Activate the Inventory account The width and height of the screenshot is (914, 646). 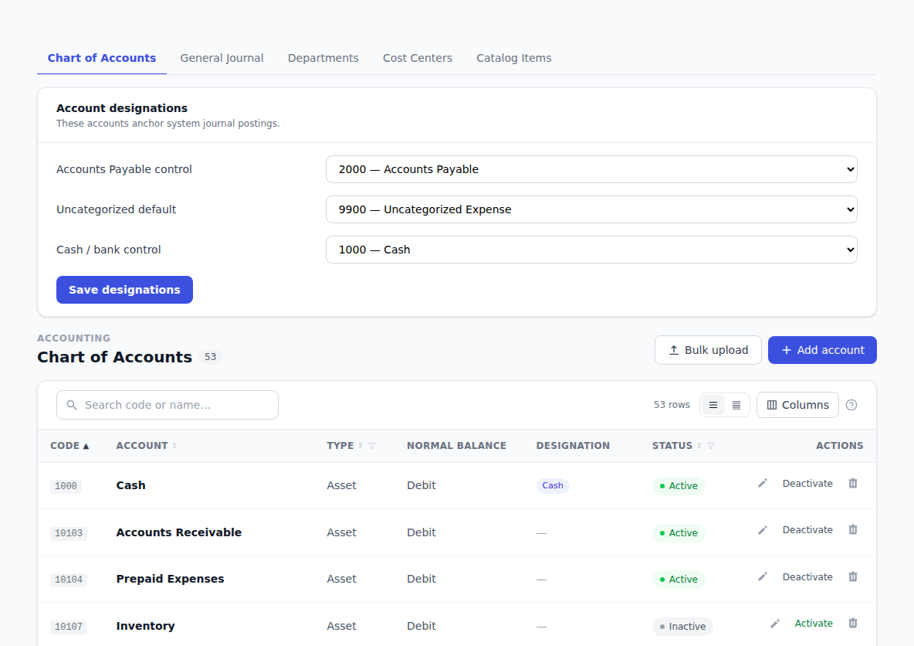click(814, 624)
